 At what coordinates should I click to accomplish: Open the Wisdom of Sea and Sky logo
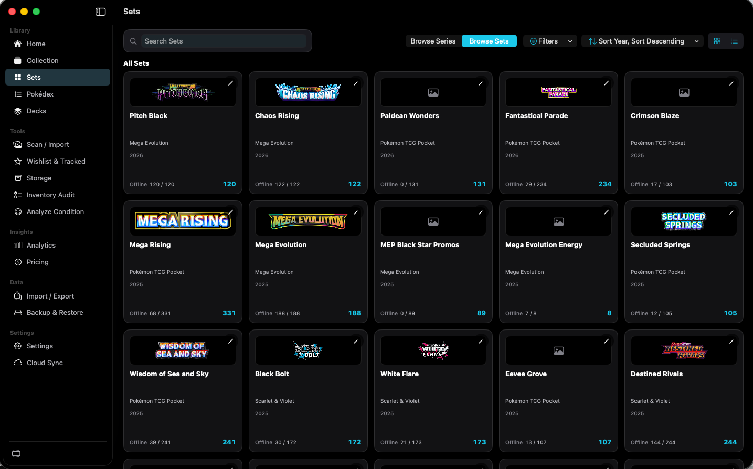(x=183, y=350)
